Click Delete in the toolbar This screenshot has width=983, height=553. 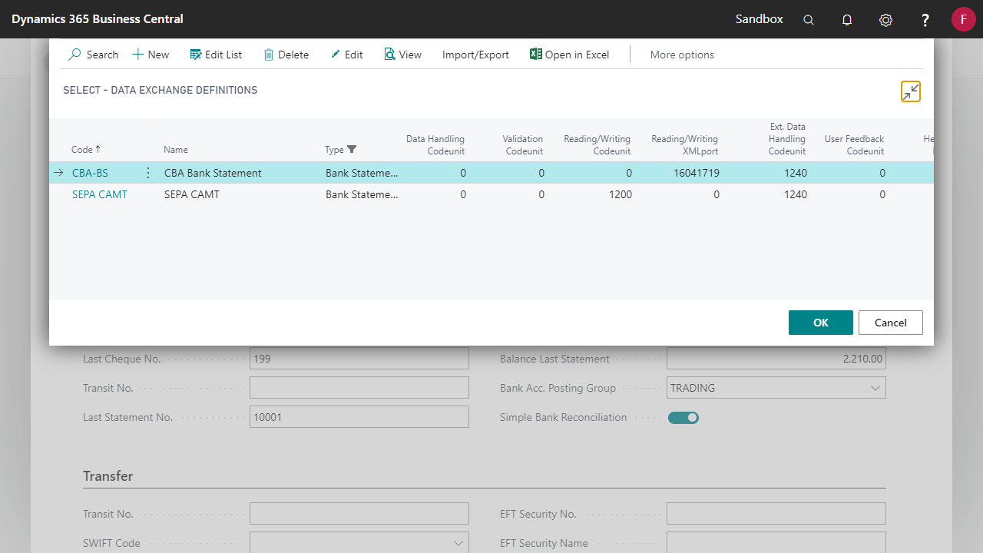pyautogui.click(x=286, y=55)
